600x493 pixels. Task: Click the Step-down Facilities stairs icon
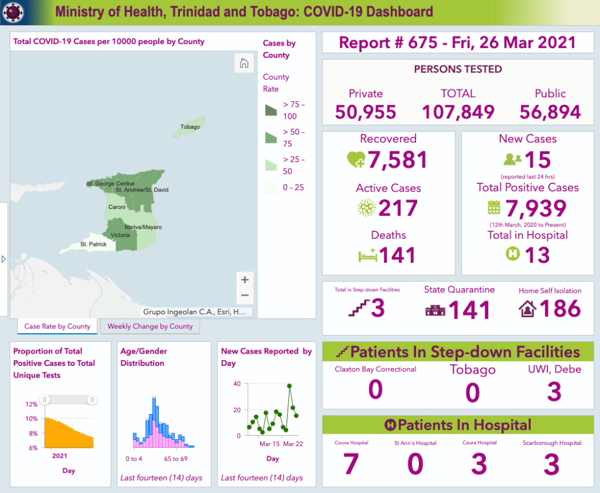[x=359, y=308]
